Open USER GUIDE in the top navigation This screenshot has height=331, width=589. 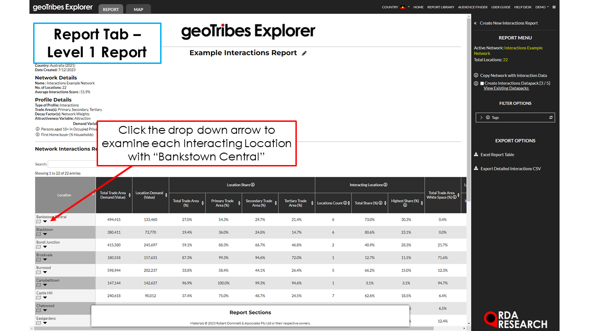point(501,7)
